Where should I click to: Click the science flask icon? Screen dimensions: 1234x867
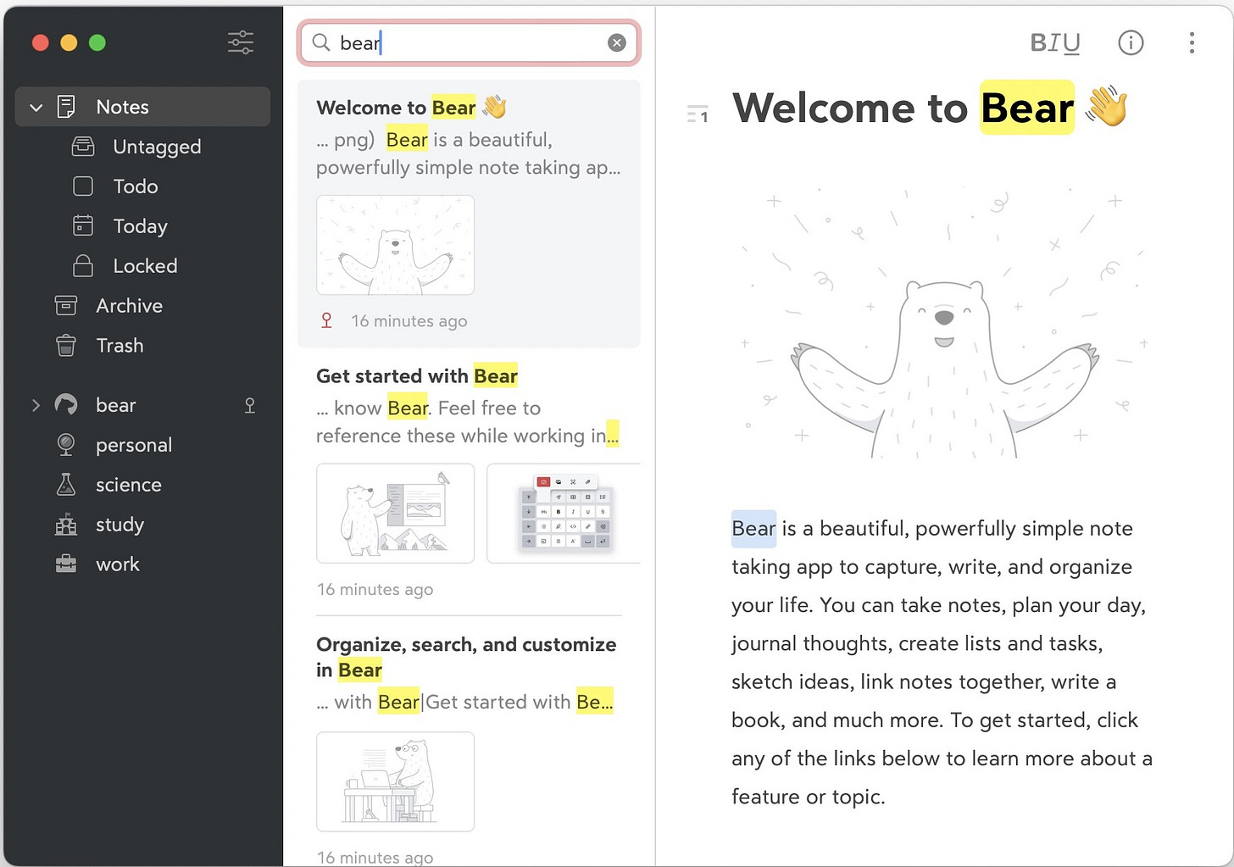pyautogui.click(x=66, y=484)
